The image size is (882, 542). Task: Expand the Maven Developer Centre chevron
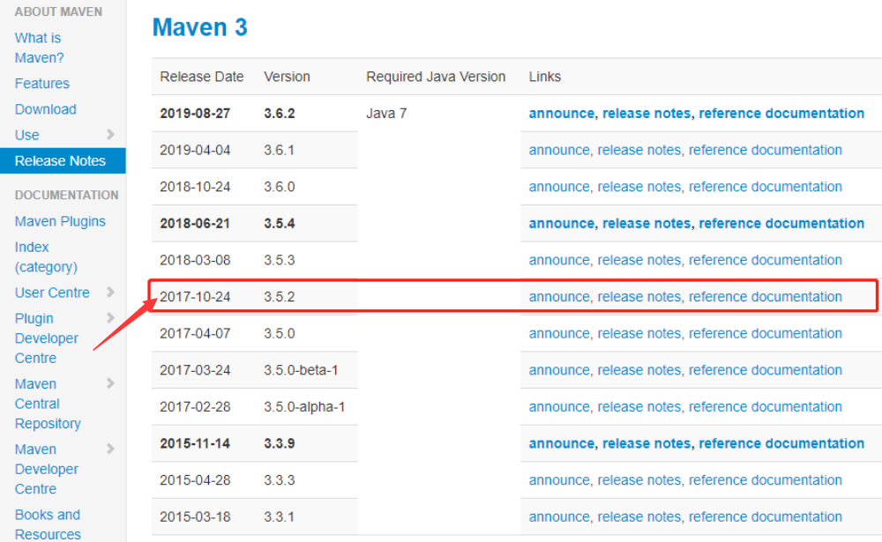[110, 449]
